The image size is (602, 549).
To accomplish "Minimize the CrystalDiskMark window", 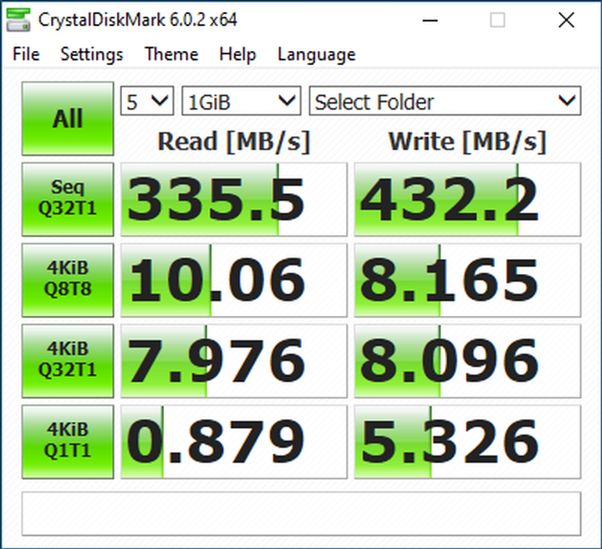I will 438,19.
